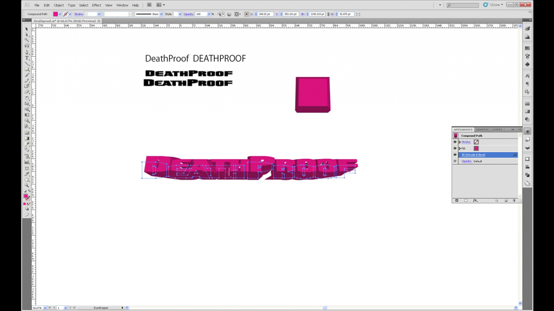The width and height of the screenshot is (554, 311).
Task: Open the Effect menu
Action: [x=96, y=5]
